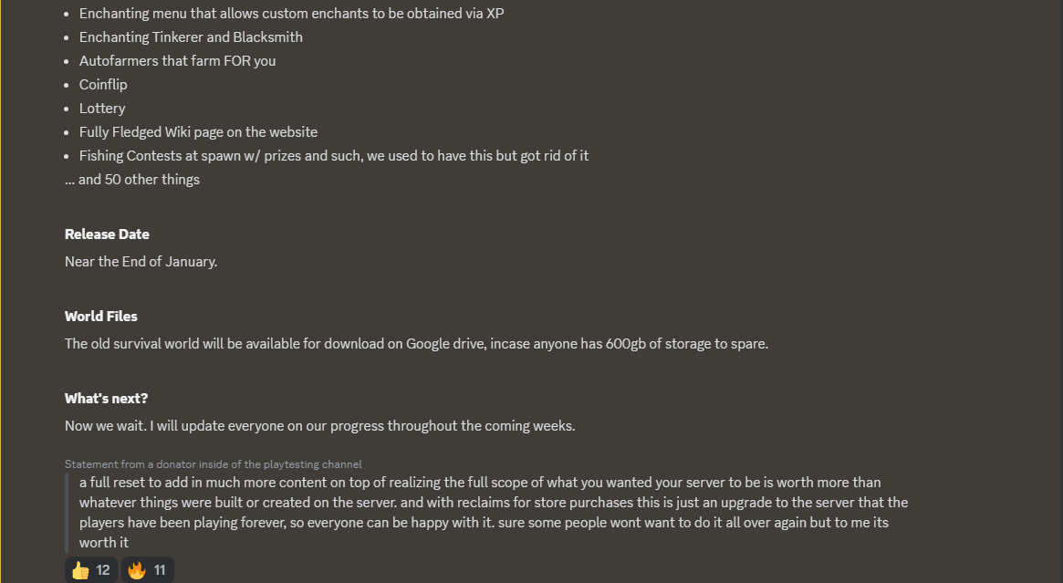
Task: Click the Coinflip bullet item
Action: point(103,85)
